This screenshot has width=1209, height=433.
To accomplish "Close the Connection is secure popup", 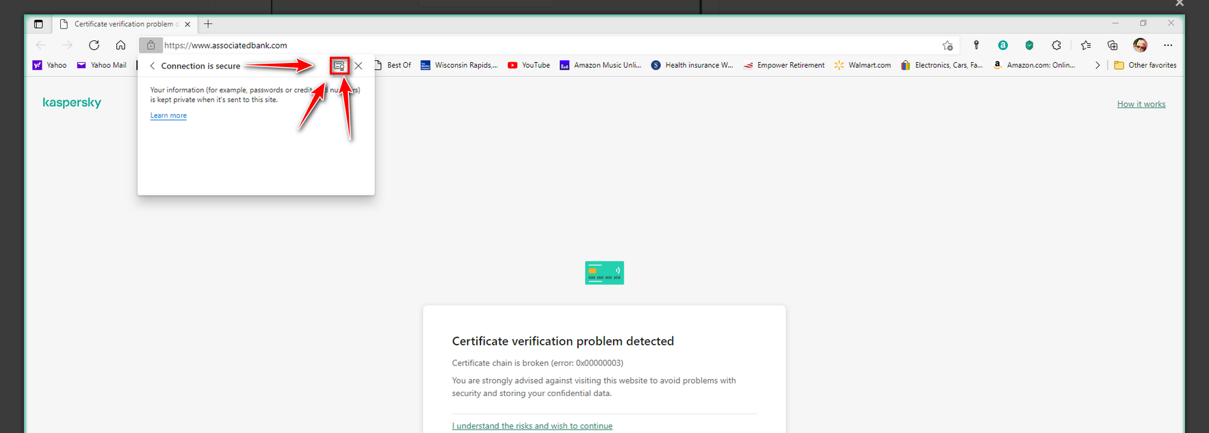I will point(359,66).
